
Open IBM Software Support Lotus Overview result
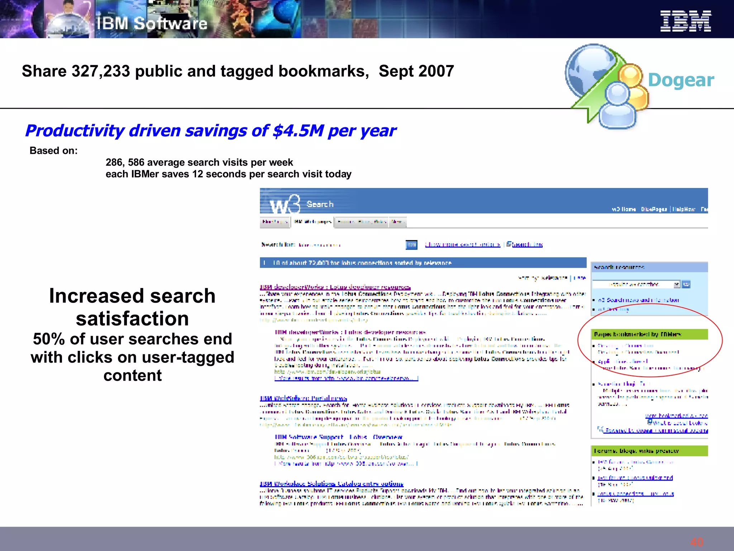(338, 437)
